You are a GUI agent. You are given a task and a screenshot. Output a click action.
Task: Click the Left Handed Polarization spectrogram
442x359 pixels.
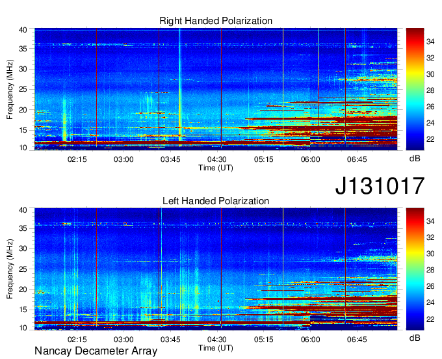click(216, 269)
